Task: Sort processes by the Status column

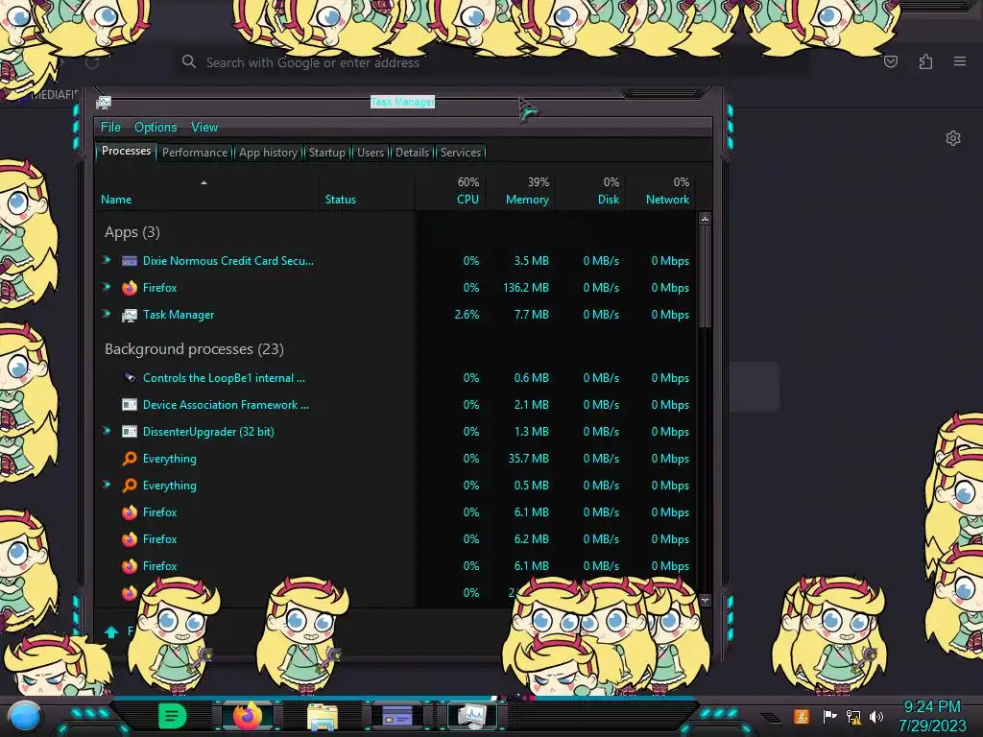Action: point(367,191)
